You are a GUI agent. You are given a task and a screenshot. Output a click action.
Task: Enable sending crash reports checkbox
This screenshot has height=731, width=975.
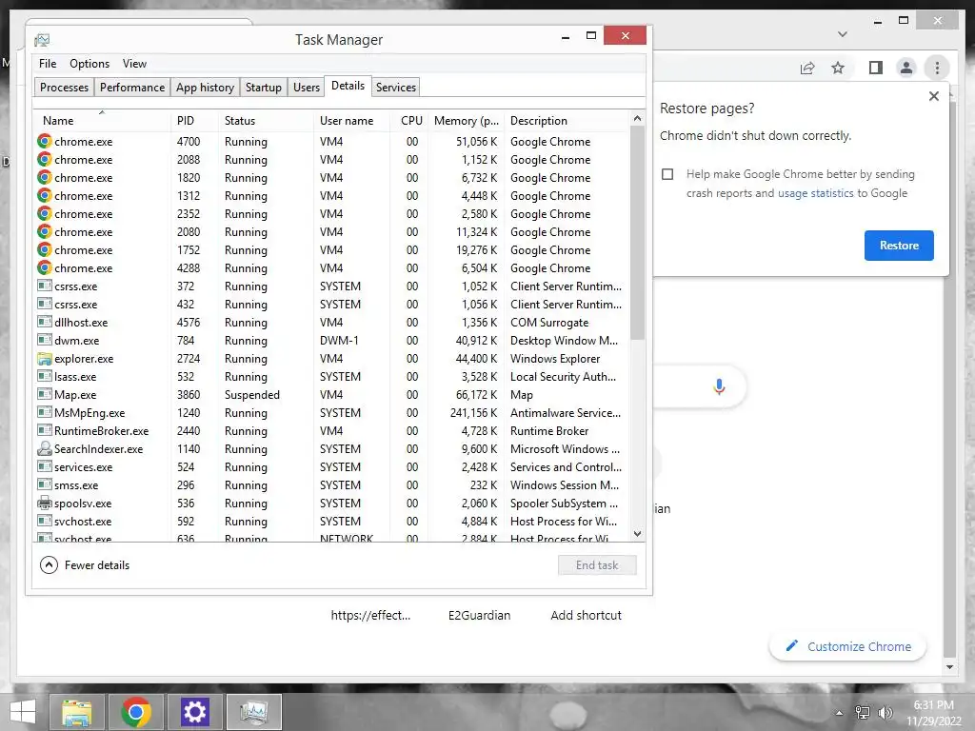coord(667,174)
